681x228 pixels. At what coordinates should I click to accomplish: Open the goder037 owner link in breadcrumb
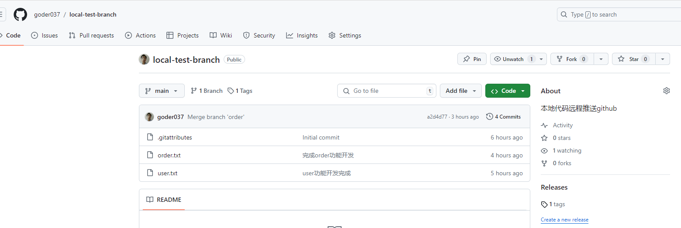(47, 14)
